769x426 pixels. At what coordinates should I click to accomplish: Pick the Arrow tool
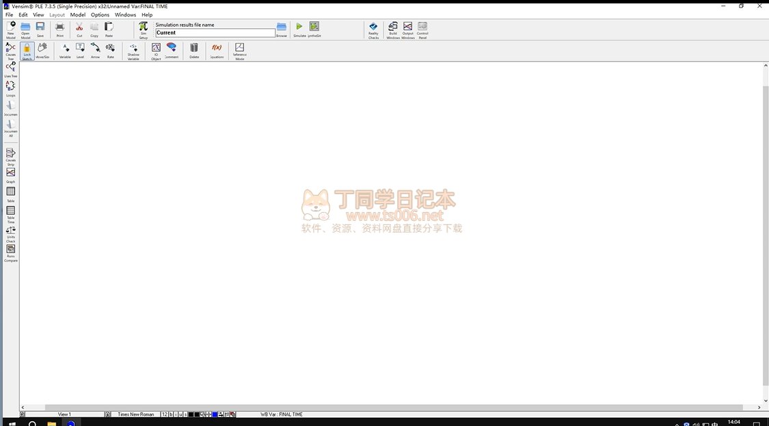[x=95, y=50]
